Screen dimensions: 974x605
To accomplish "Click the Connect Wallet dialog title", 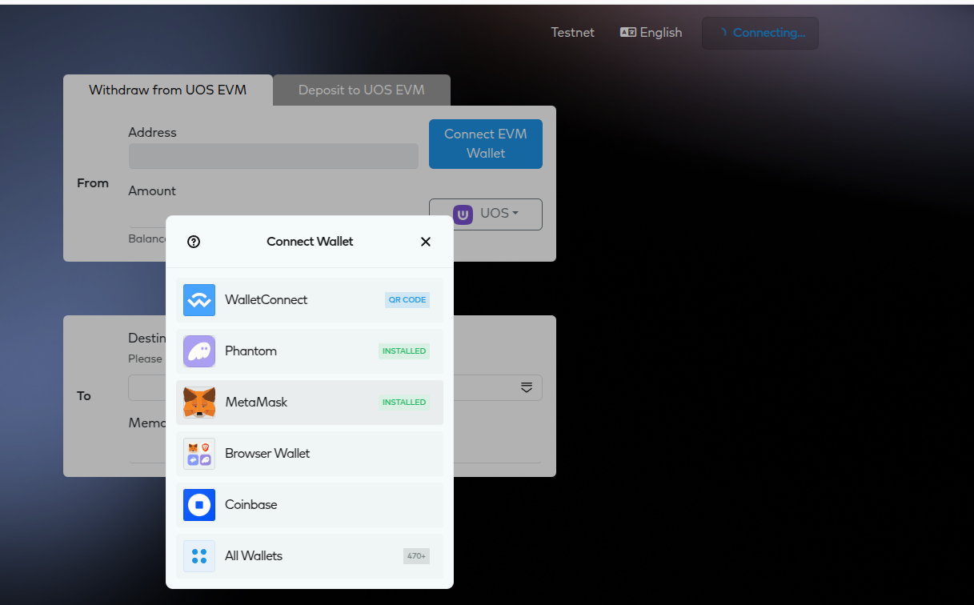I will 310,242.
